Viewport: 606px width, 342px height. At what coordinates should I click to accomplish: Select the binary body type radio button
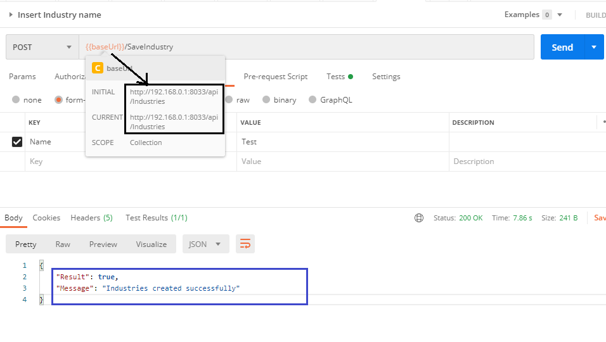(266, 99)
